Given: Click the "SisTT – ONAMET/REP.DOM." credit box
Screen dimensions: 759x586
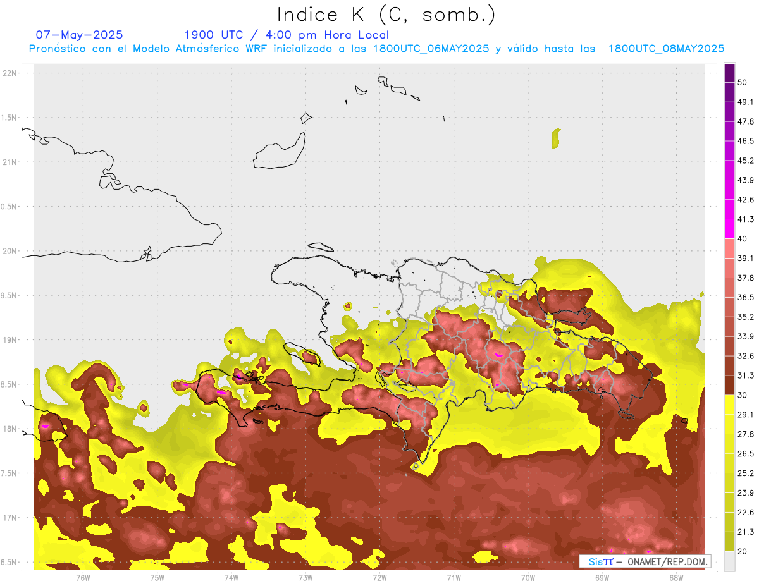Looking at the screenshot, I should 645,561.
